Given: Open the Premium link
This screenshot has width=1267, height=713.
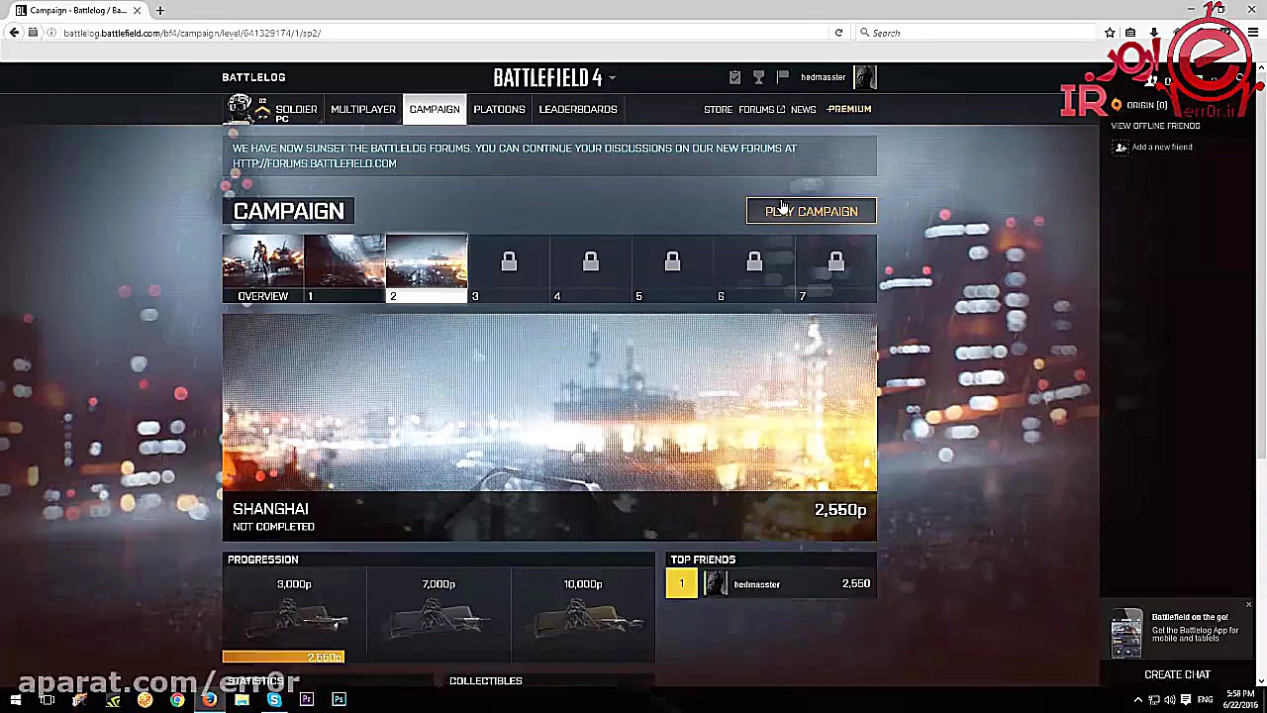Looking at the screenshot, I should pos(847,109).
